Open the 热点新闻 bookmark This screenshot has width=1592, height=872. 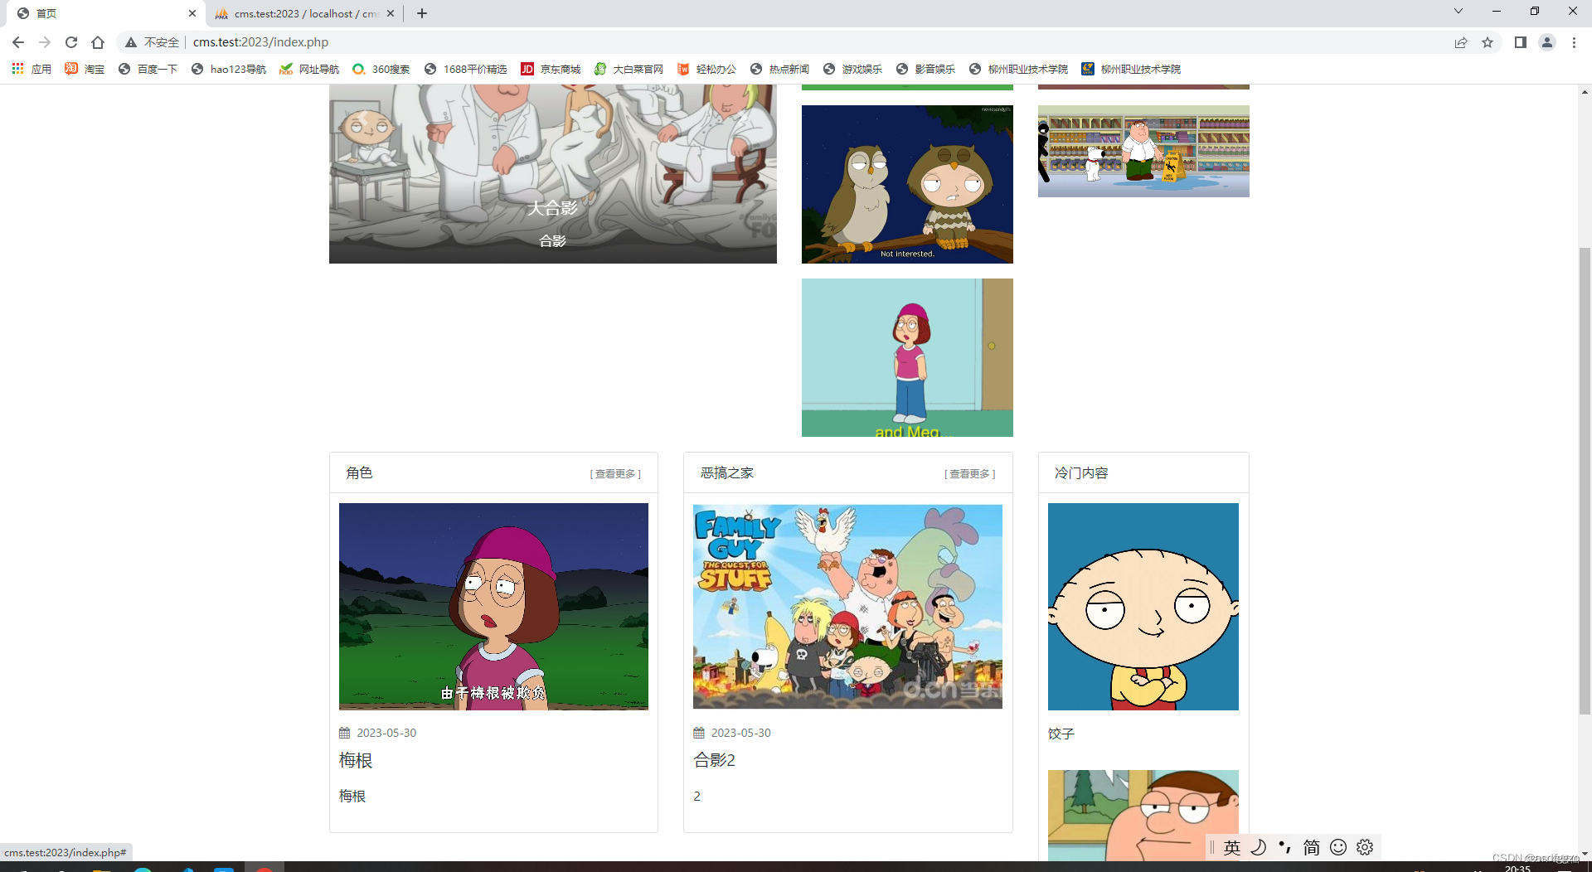779,69
